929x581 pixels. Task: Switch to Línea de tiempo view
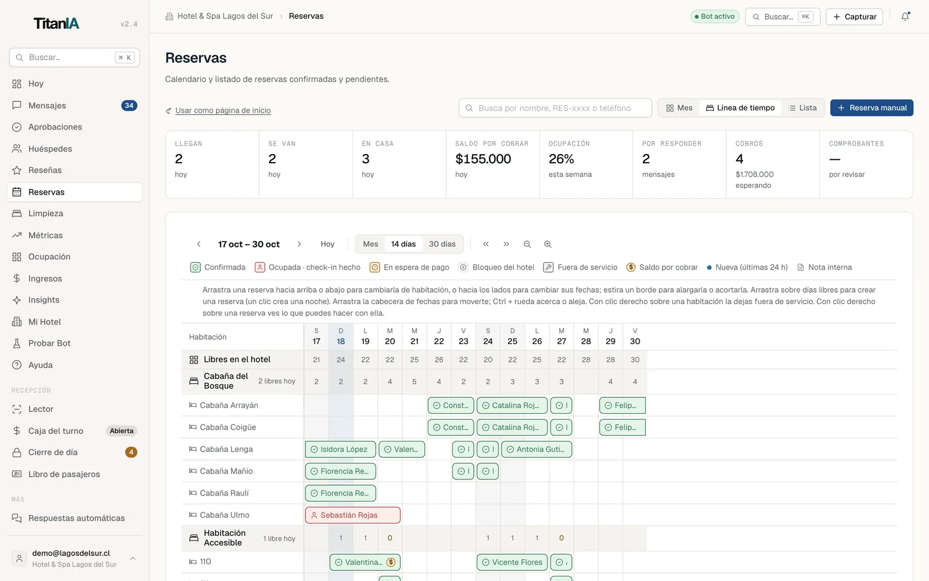pyautogui.click(x=740, y=108)
